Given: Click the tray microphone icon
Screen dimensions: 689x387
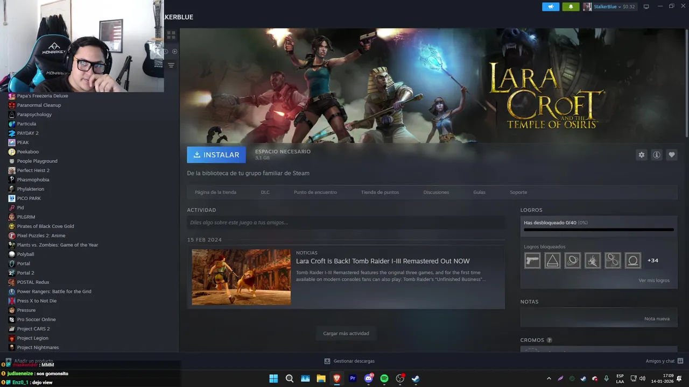Looking at the screenshot, I should click(607, 378).
